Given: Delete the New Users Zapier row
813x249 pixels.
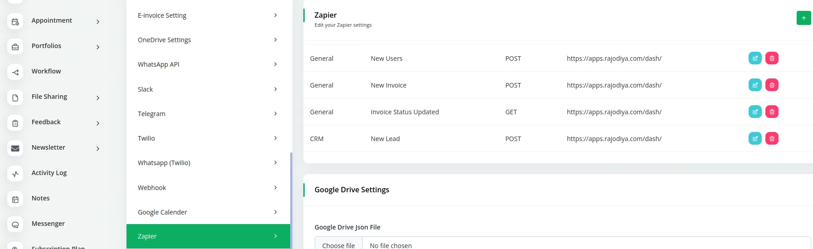Looking at the screenshot, I should 772,59.
